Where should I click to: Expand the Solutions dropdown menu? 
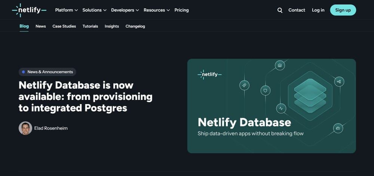click(x=94, y=10)
